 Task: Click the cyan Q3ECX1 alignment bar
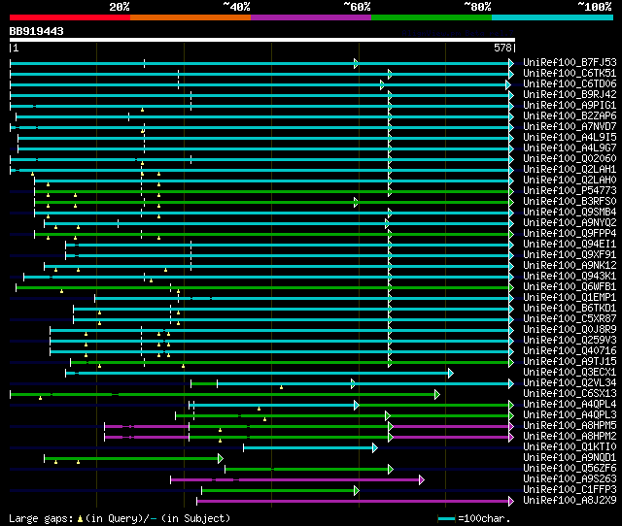[x=259, y=373]
